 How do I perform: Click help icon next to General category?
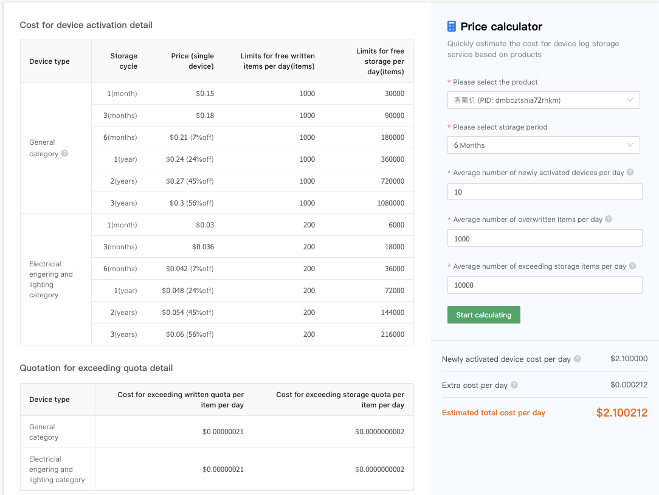pos(64,153)
